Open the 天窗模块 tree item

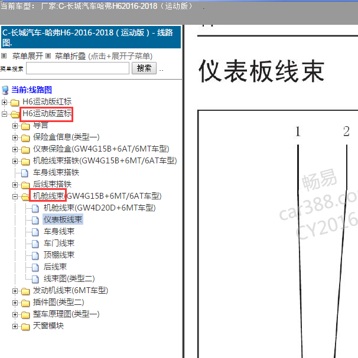tap(48, 326)
